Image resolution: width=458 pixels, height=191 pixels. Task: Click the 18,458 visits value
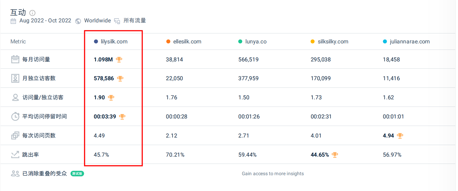tap(391, 59)
